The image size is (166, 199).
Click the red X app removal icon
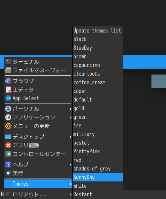[x=8, y=146]
